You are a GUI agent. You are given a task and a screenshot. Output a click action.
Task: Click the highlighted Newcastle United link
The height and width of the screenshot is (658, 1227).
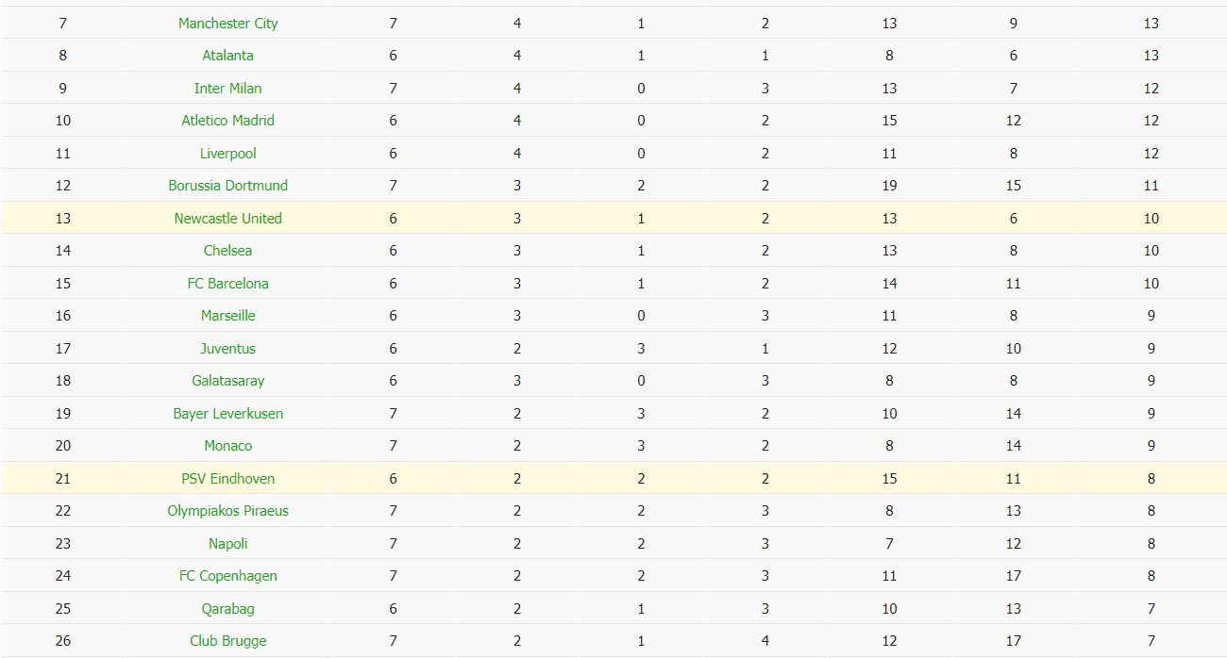pos(227,219)
